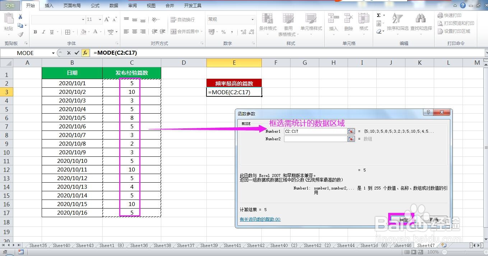
Task: Click the Insert Function fx button
Action: pos(85,53)
